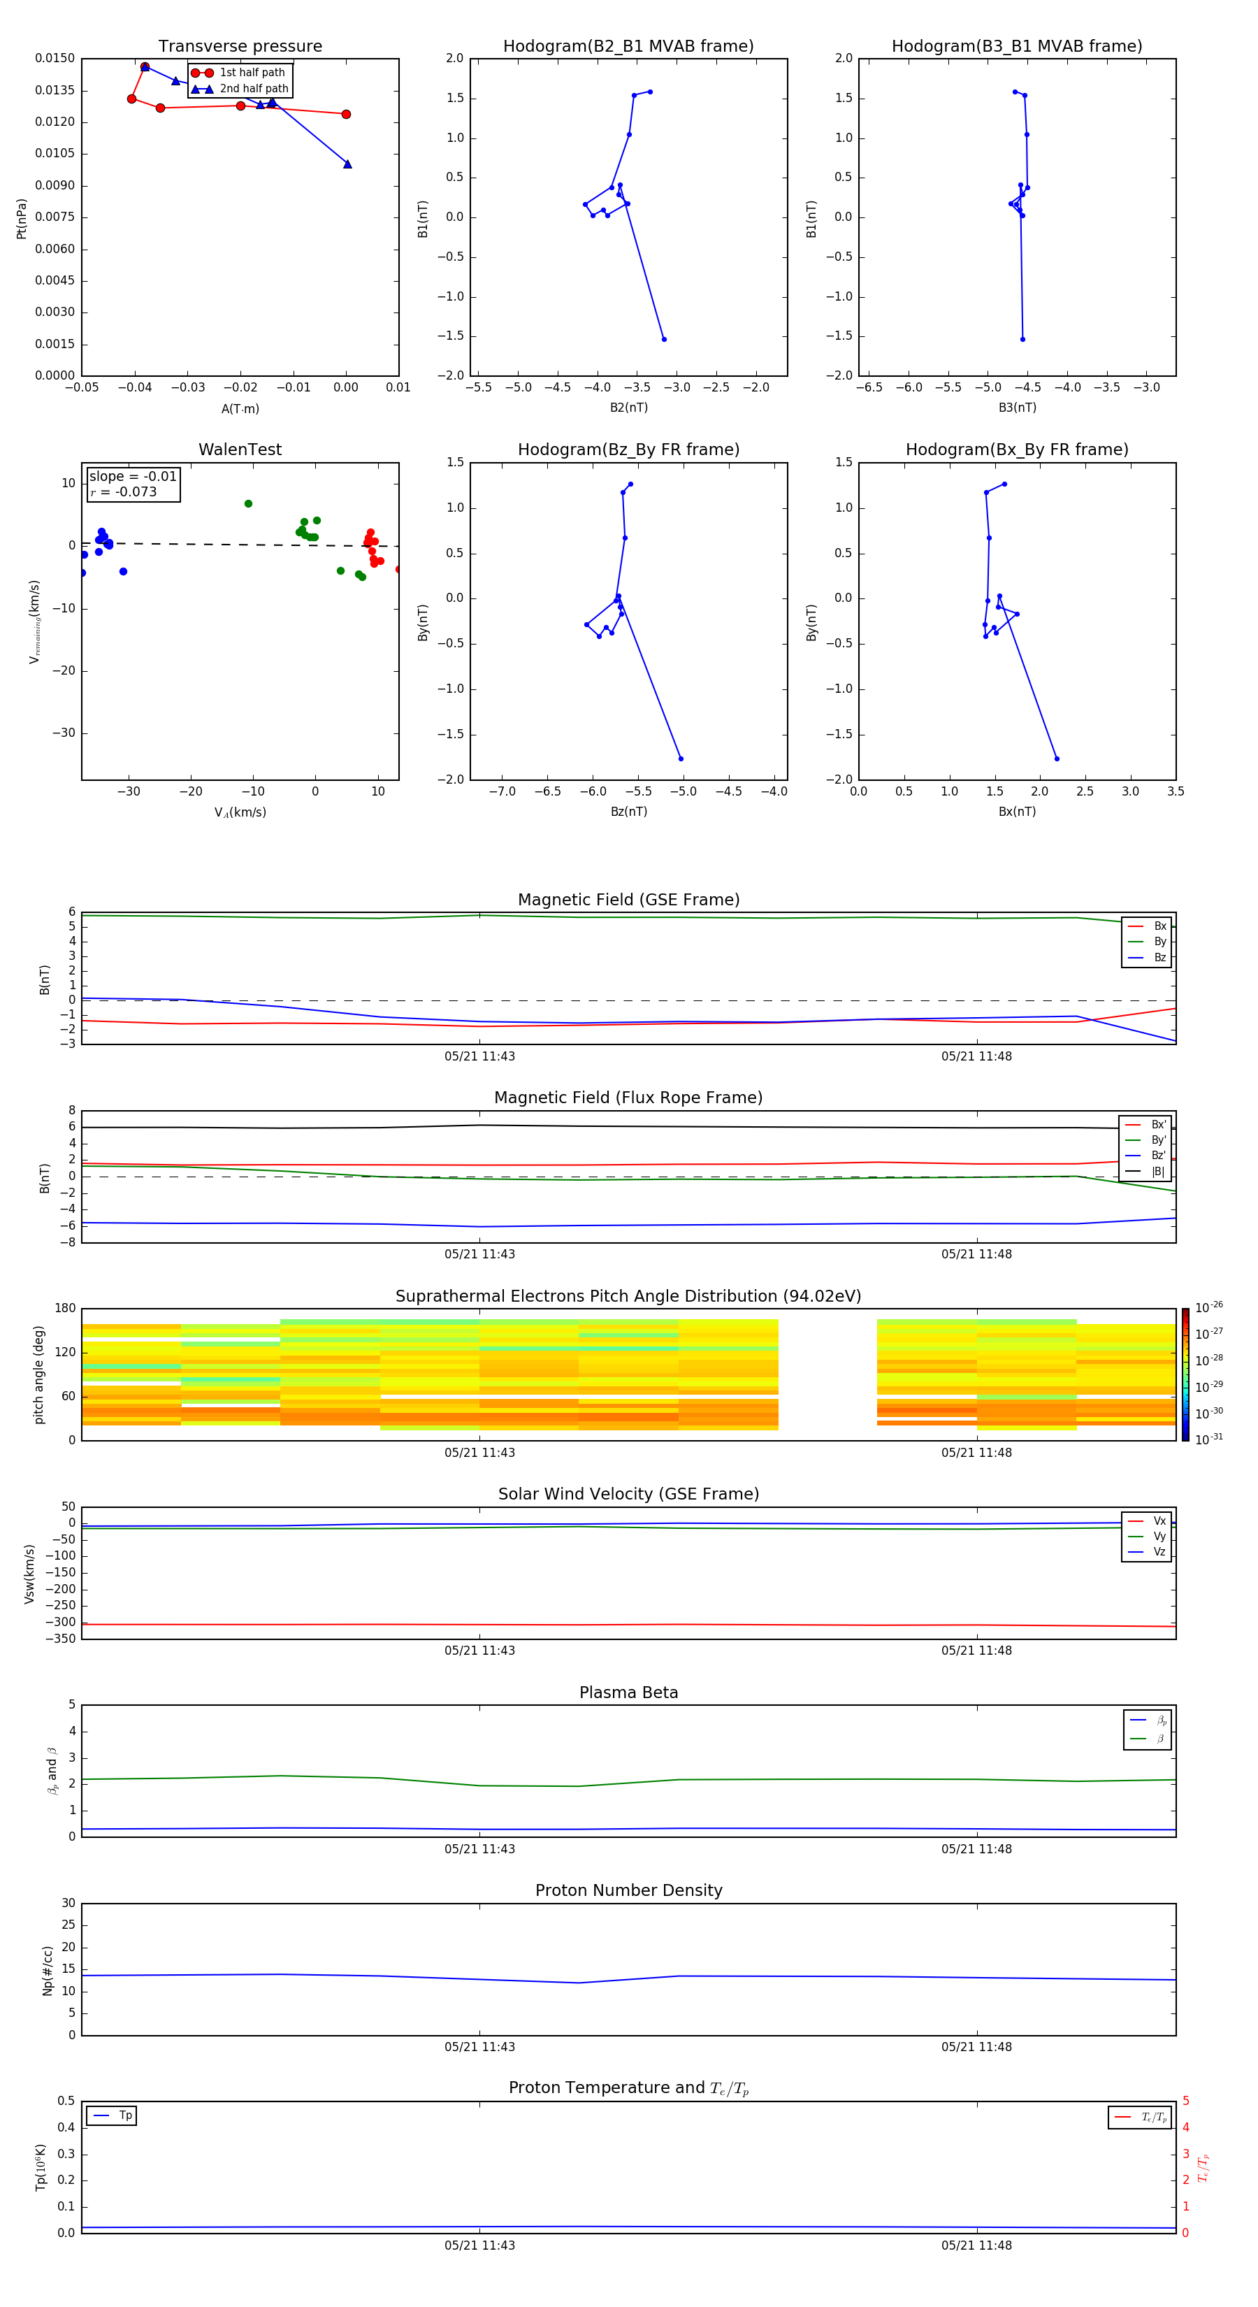Screen dimensions: 1258x2307
Task: Click 05/21 11:43 tick under GSE Magnetic Field
Action: click(480, 1057)
